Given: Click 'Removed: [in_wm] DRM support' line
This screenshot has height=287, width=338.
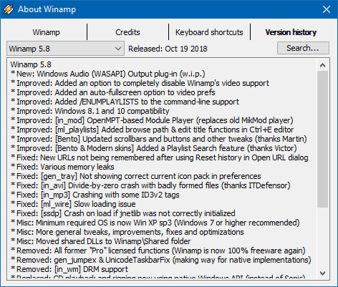Looking at the screenshot, I should click(x=69, y=269).
